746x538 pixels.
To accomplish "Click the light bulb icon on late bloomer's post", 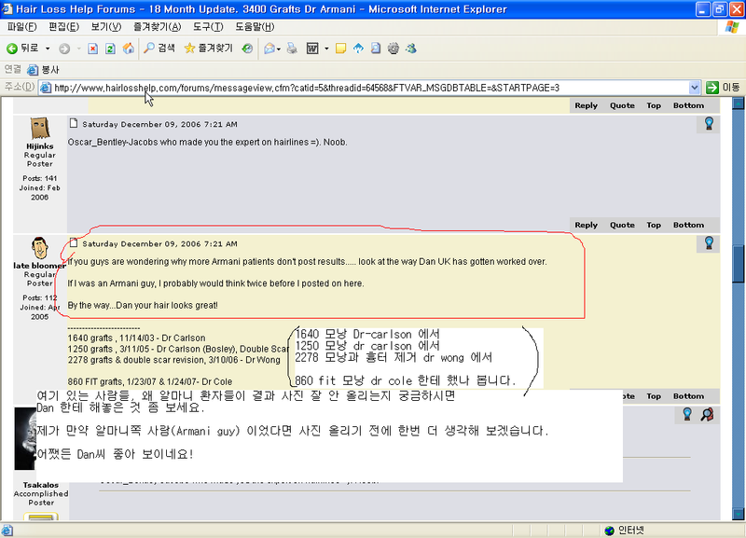I will point(709,243).
